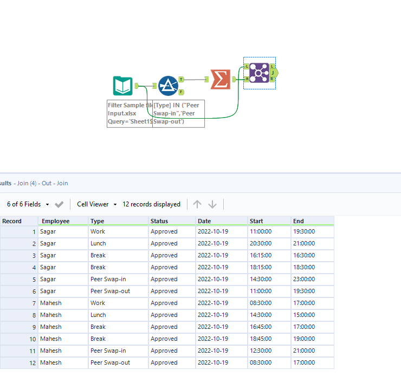This screenshot has width=401, height=376.
Task: Click the Record column header
Action: 19,221
